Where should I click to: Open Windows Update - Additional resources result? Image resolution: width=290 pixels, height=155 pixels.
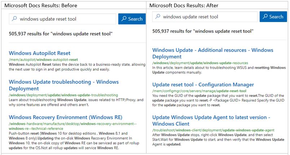click(212, 53)
